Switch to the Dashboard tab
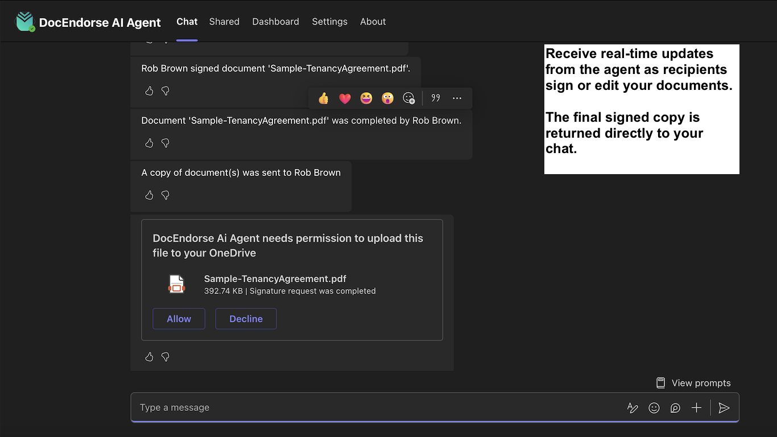This screenshot has width=777, height=437. tap(275, 22)
